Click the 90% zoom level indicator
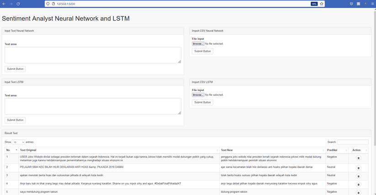 [x=314, y=4]
